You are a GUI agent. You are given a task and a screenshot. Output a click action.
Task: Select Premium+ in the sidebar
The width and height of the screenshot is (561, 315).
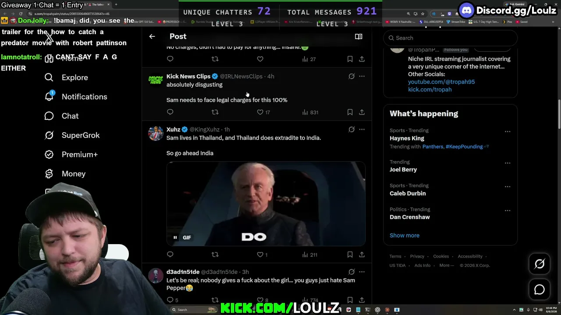pyautogui.click(x=71, y=154)
